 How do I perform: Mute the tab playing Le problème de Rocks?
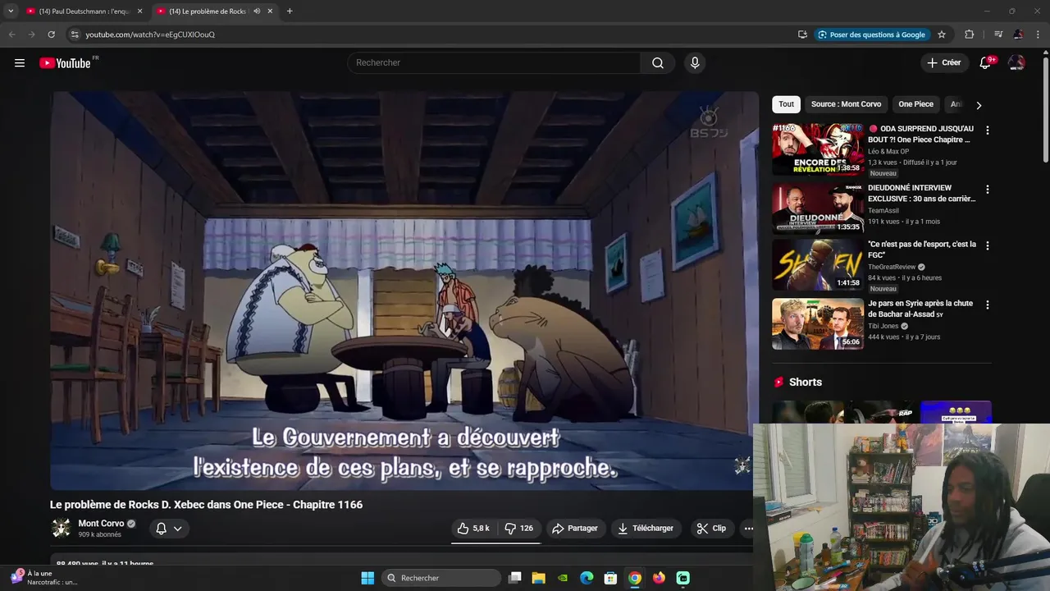click(257, 11)
